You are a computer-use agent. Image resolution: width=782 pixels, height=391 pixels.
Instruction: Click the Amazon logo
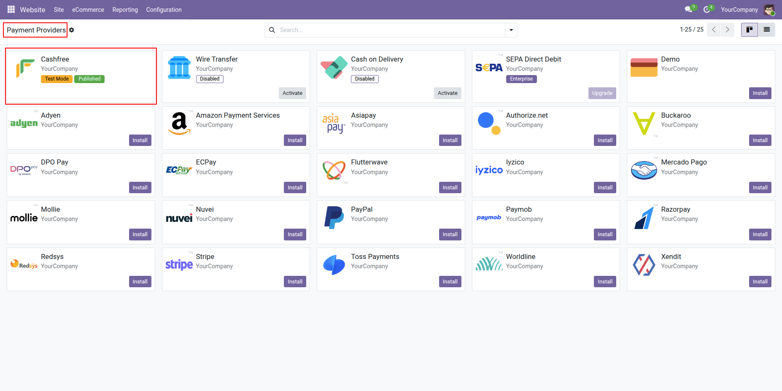tap(179, 124)
